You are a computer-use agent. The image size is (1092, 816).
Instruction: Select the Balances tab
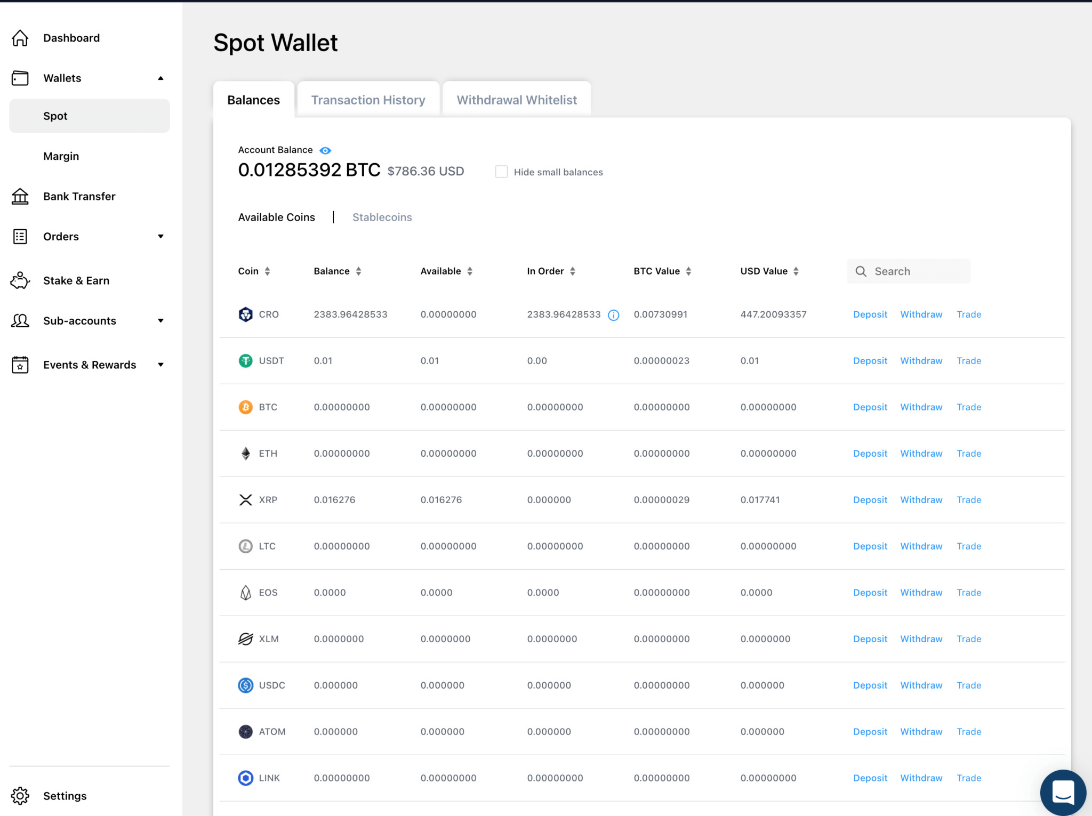tap(253, 100)
